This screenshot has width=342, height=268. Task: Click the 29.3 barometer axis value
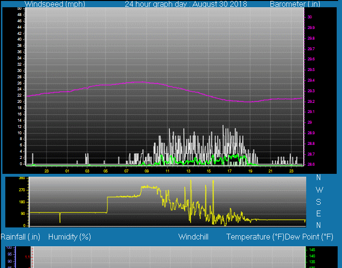[311, 91]
